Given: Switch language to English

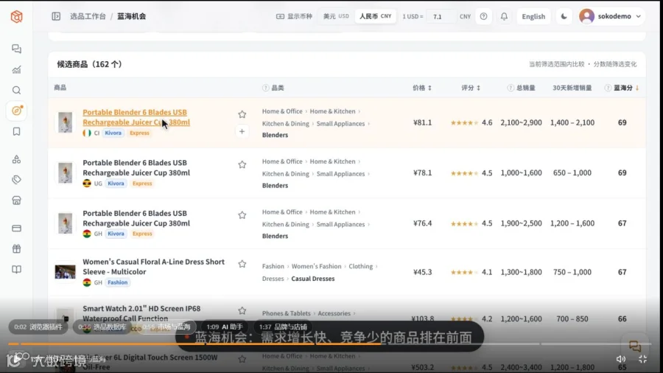Looking at the screenshot, I should point(533,16).
